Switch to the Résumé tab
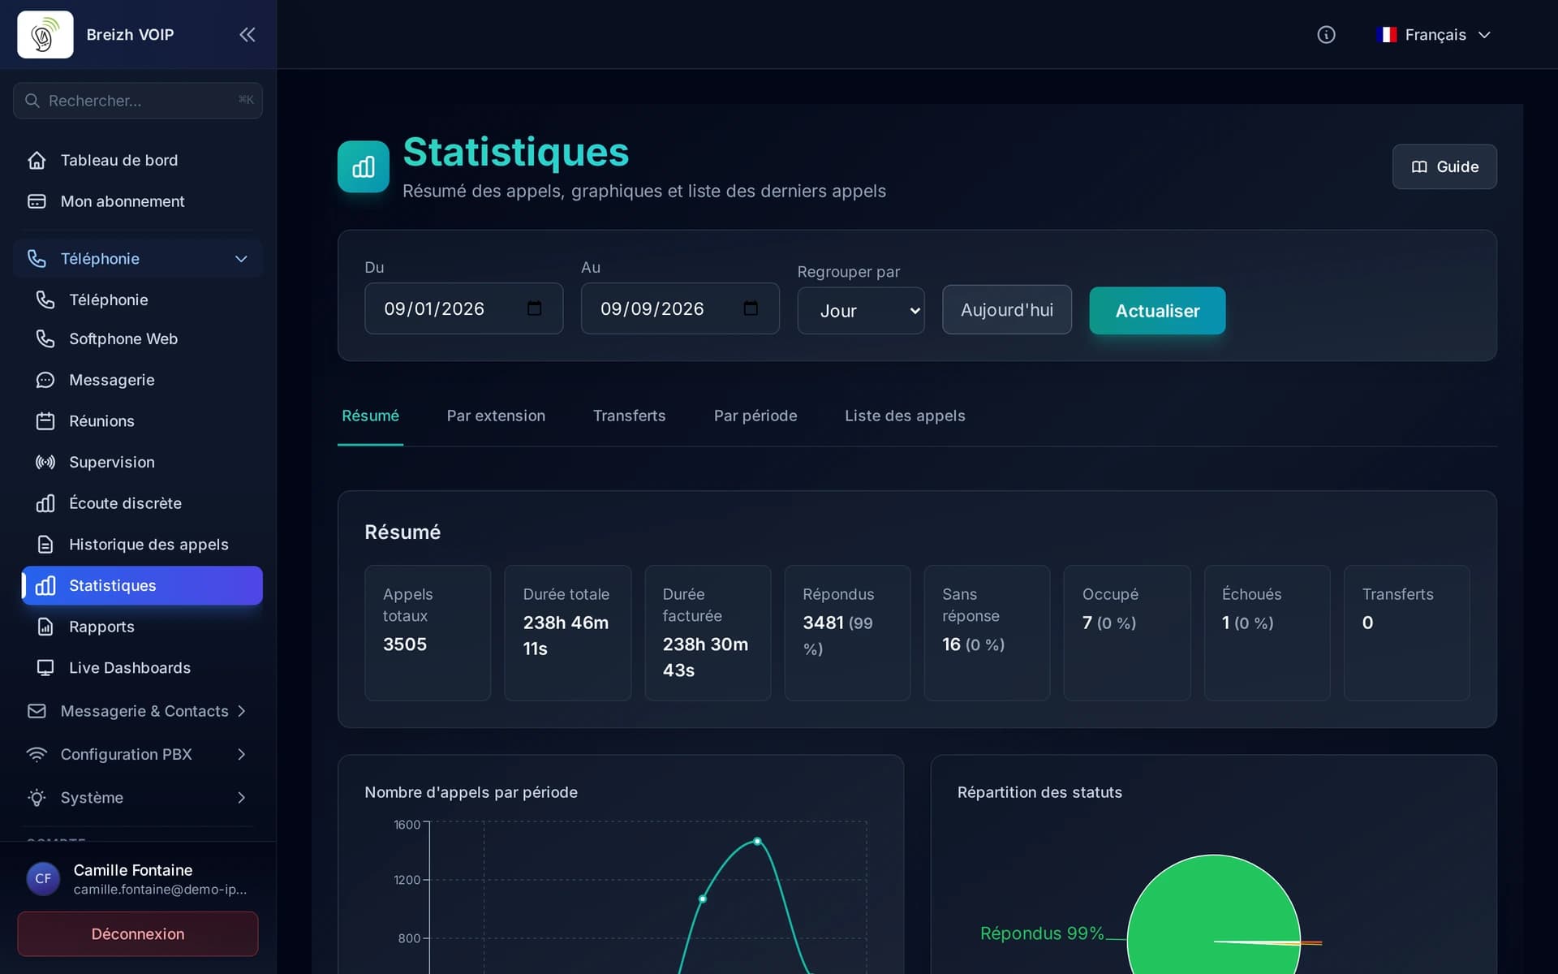The height and width of the screenshot is (974, 1558). pos(370,416)
